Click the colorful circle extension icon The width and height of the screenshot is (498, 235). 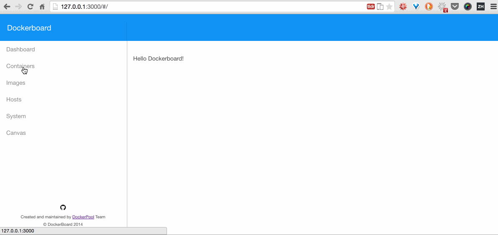click(468, 6)
